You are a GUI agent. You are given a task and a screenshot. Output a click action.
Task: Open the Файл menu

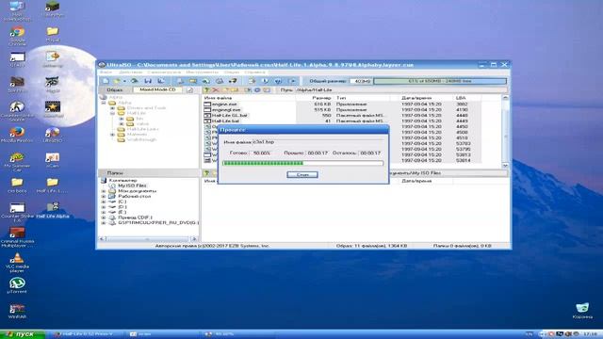[106, 73]
